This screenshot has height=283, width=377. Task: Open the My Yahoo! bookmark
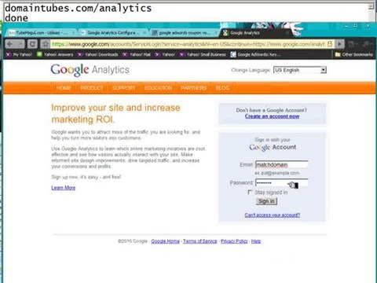pos(19,54)
